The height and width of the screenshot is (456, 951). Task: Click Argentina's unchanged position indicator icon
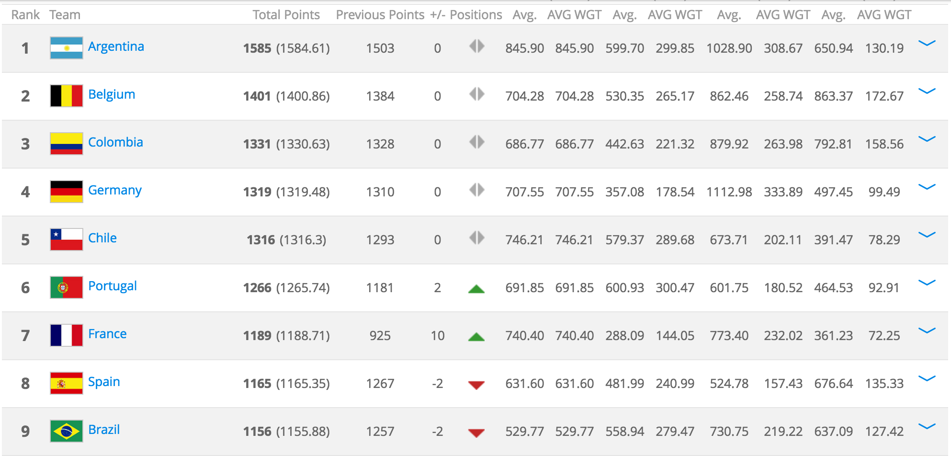[477, 46]
